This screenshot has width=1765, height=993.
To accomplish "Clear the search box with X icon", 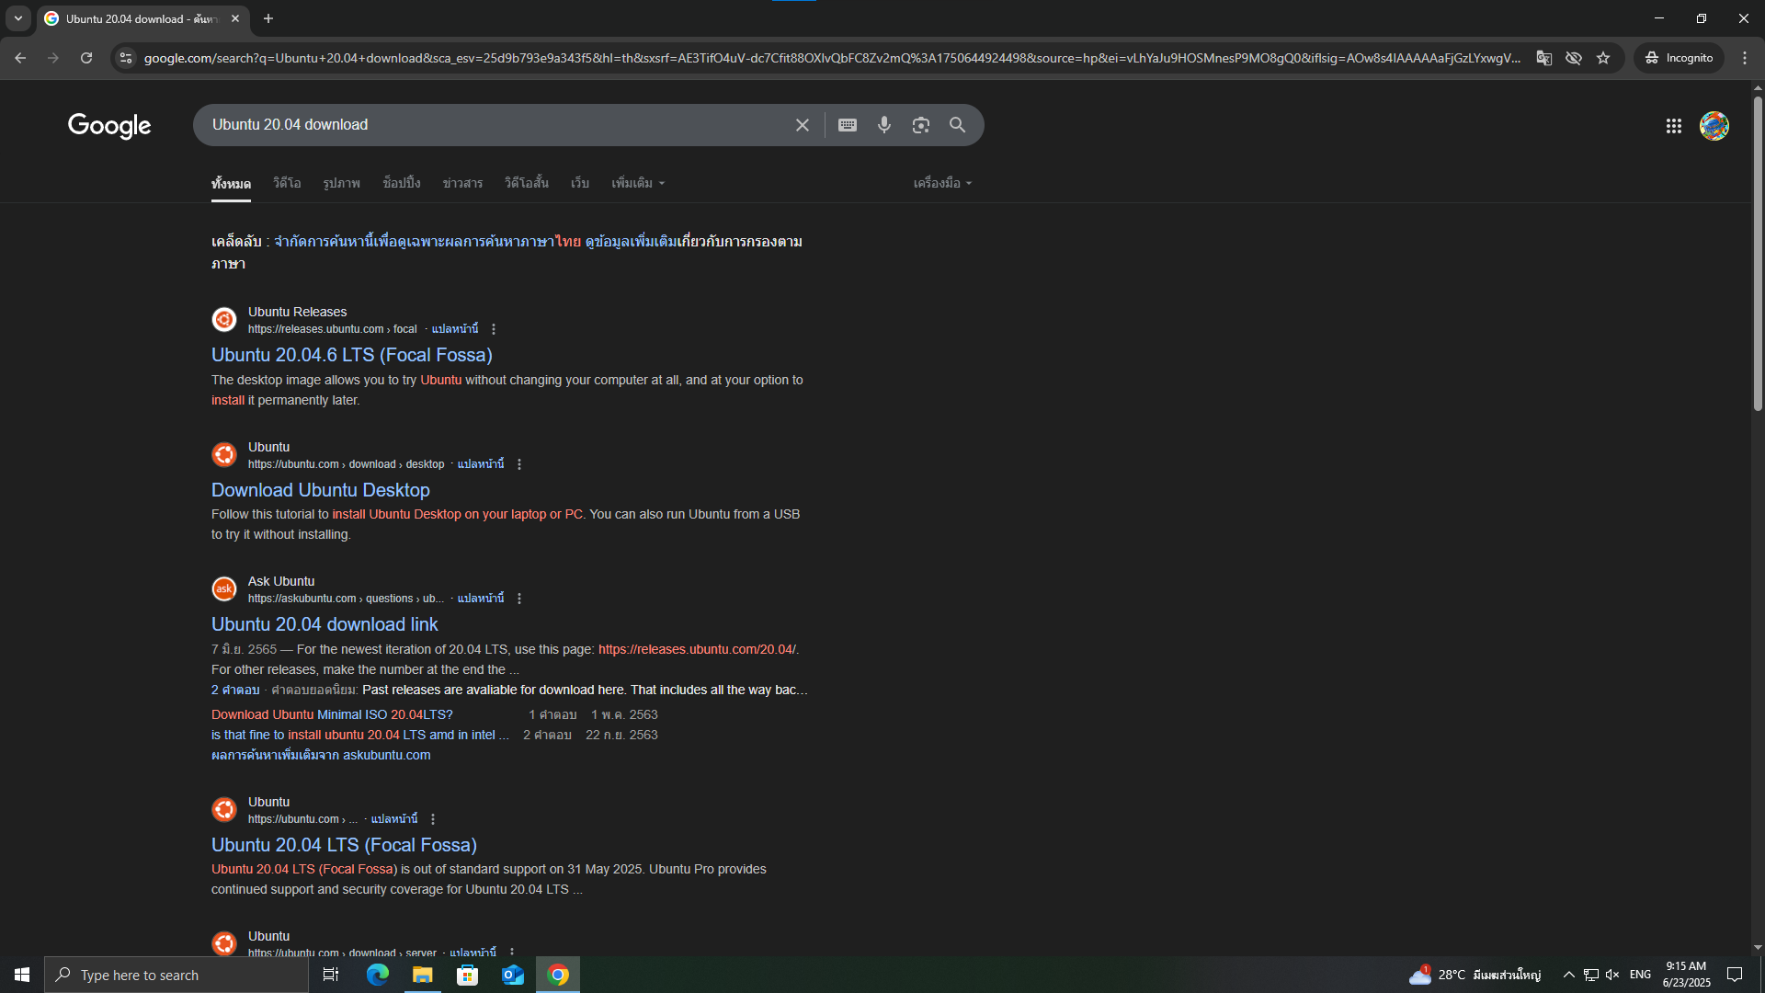I will tap(803, 125).
